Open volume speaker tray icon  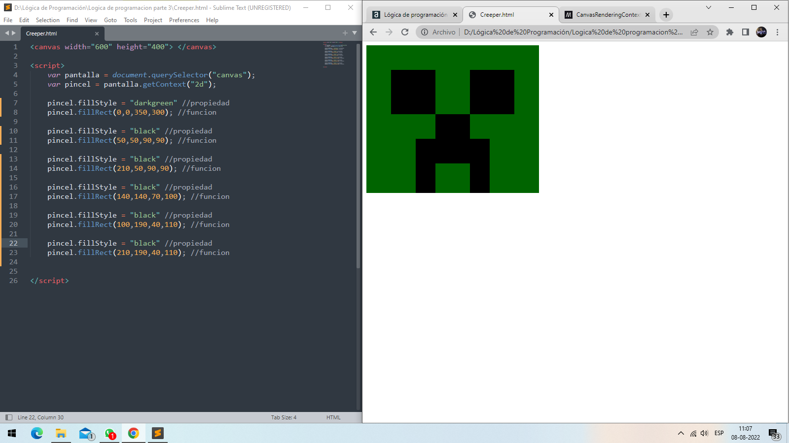click(704, 433)
